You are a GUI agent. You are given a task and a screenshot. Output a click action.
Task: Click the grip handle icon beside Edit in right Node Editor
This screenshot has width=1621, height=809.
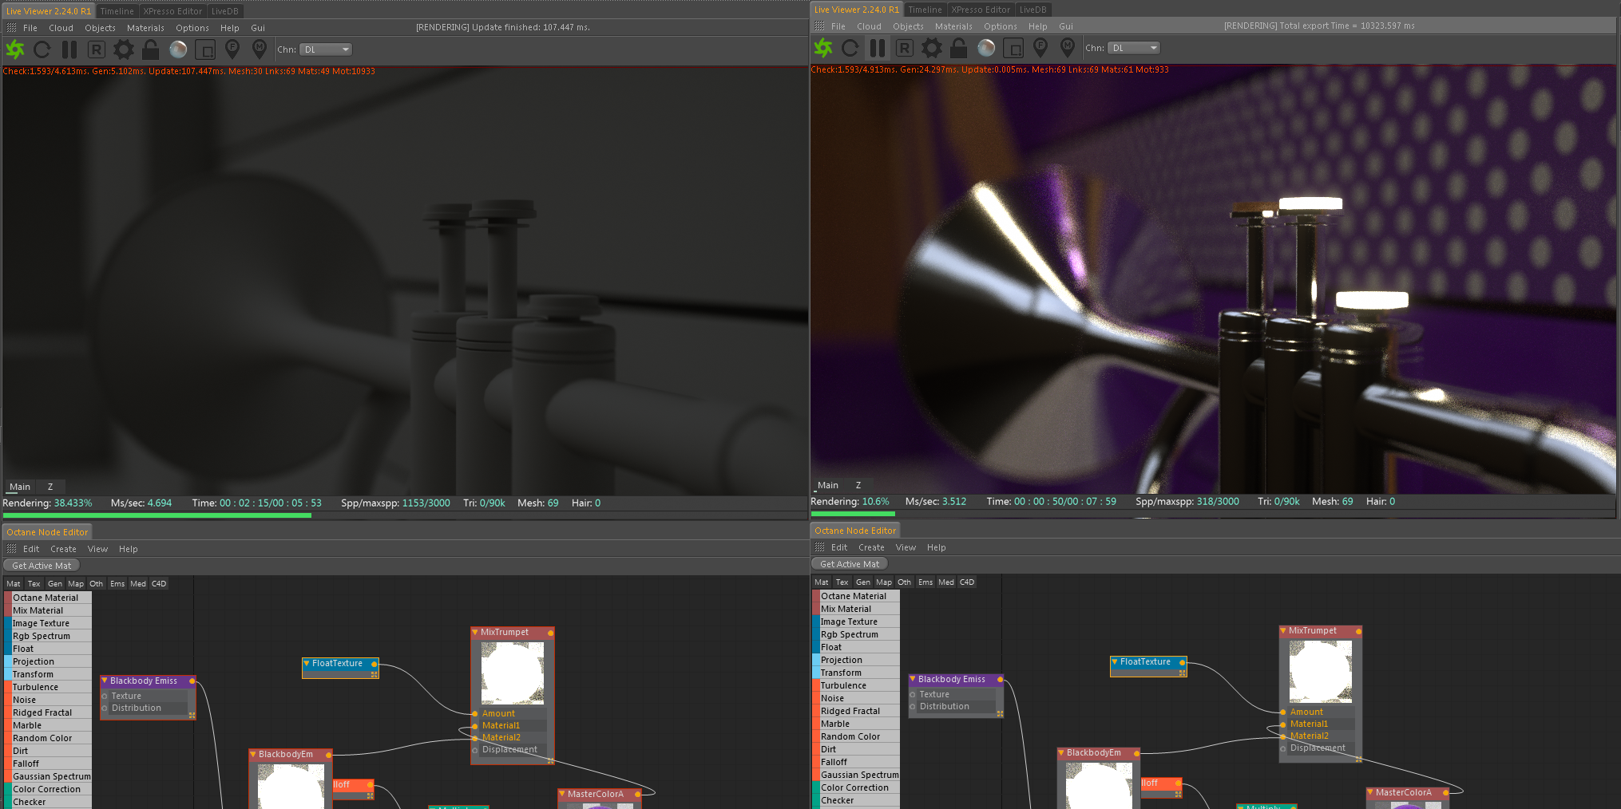coord(819,547)
